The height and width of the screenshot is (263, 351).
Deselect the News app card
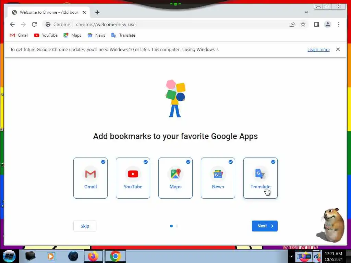click(218, 178)
